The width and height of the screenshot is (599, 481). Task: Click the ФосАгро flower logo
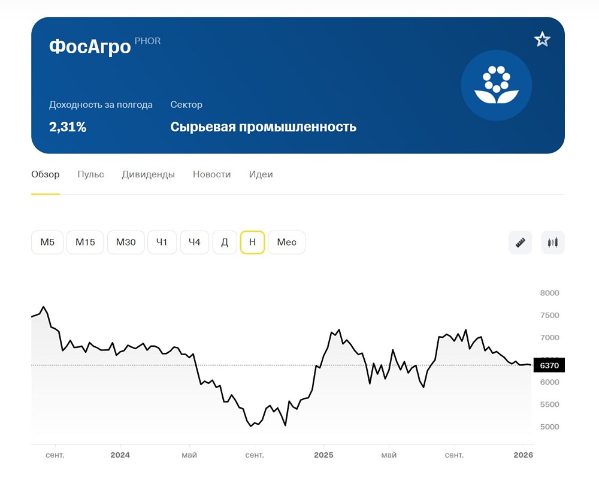coord(496,85)
